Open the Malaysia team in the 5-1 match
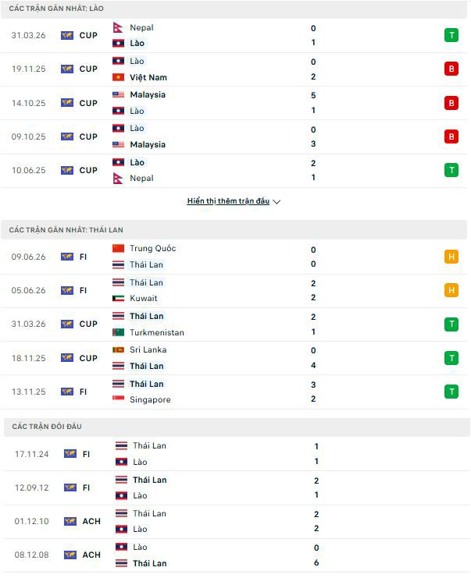 148,94
